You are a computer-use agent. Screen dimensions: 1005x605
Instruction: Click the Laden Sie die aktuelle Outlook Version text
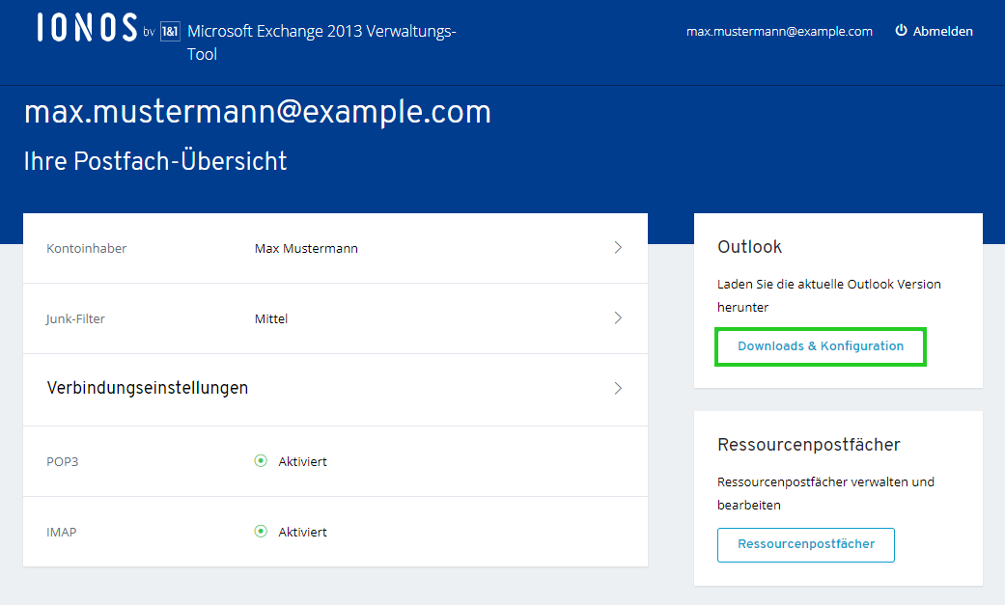click(829, 295)
